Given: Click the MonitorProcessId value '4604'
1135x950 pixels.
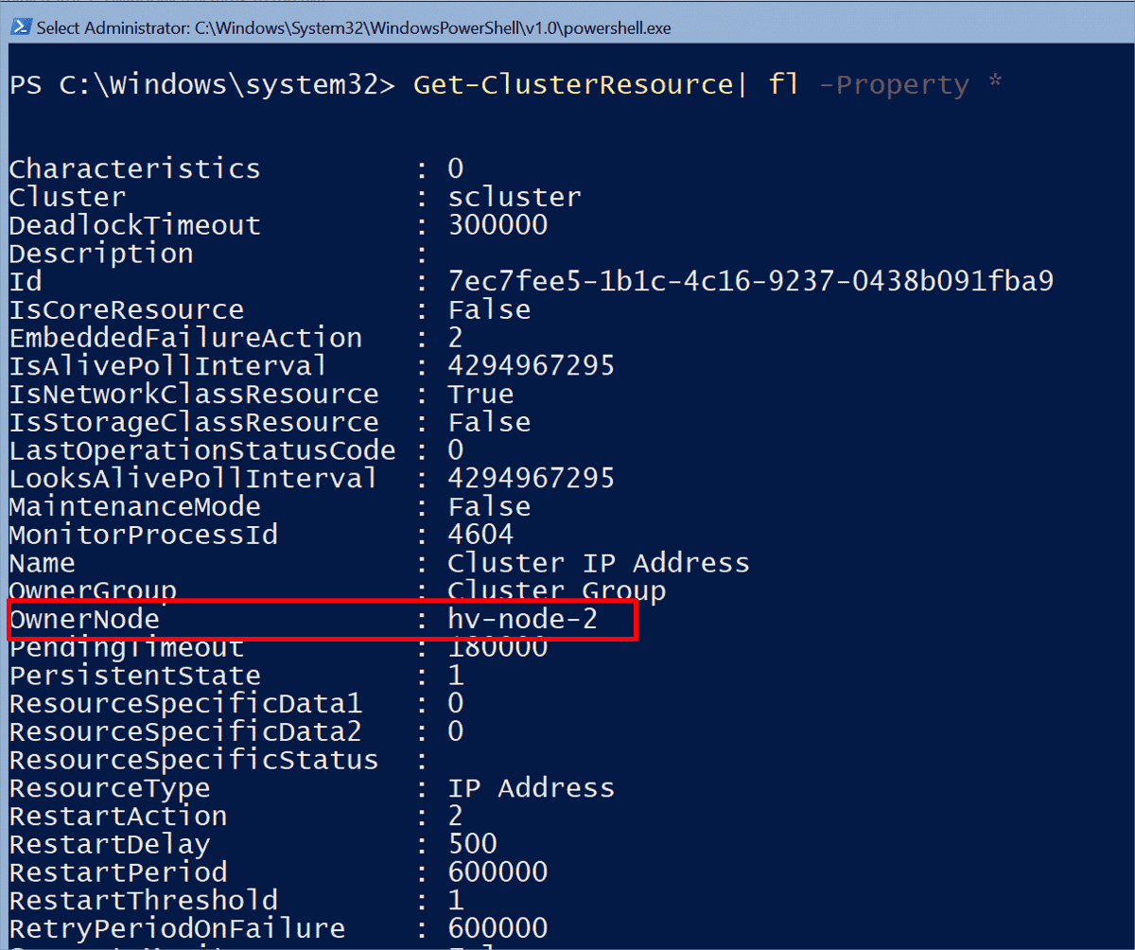Looking at the screenshot, I should 480,535.
